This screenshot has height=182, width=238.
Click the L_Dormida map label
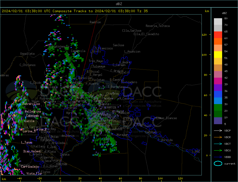[x=165, y=140]
